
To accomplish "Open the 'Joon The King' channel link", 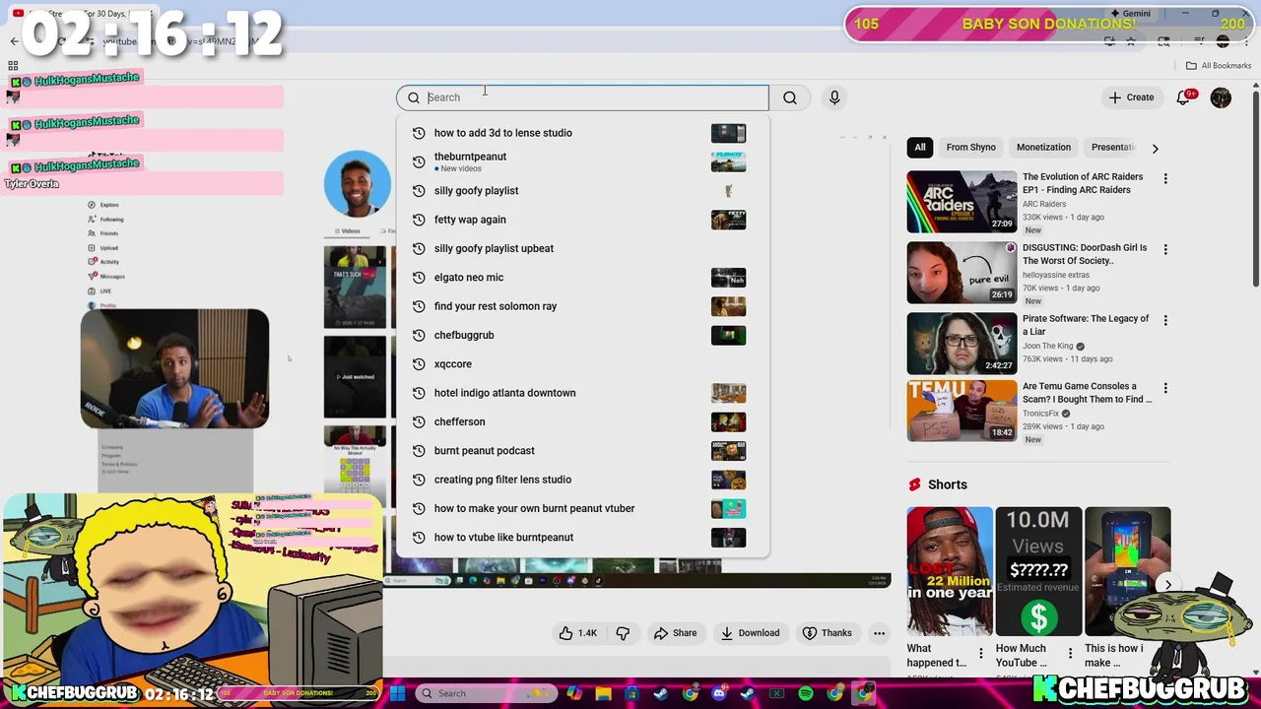I will click(x=1047, y=347).
